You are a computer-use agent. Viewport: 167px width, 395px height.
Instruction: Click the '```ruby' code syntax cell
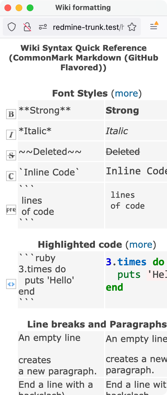tap(61, 280)
